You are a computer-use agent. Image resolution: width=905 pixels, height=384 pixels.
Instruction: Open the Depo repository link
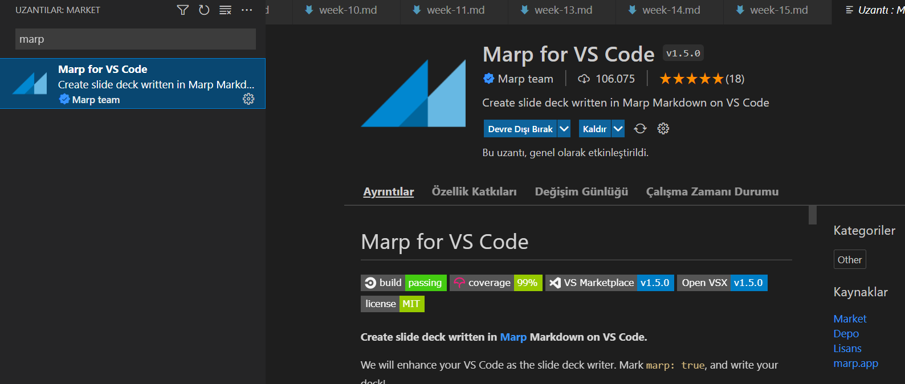point(846,334)
